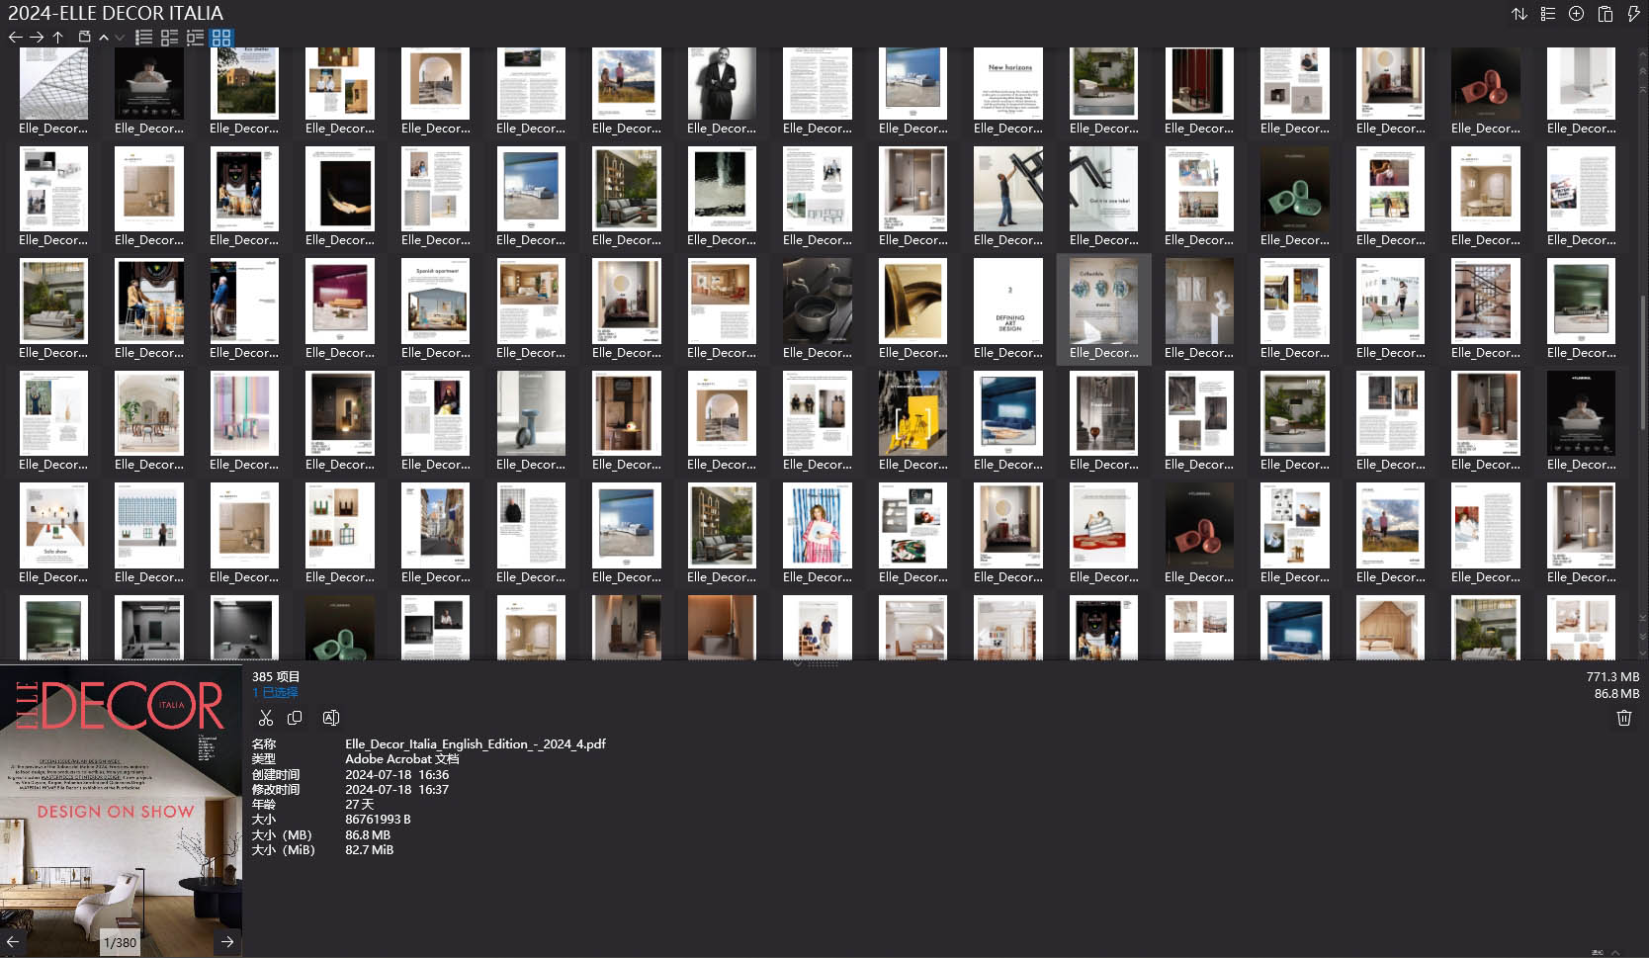Click the back navigation arrow in toolbar

15,38
